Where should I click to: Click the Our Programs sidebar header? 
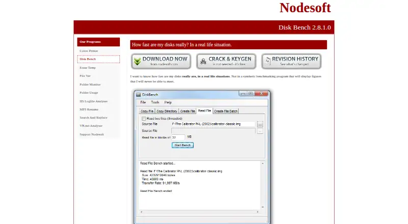tap(98, 42)
